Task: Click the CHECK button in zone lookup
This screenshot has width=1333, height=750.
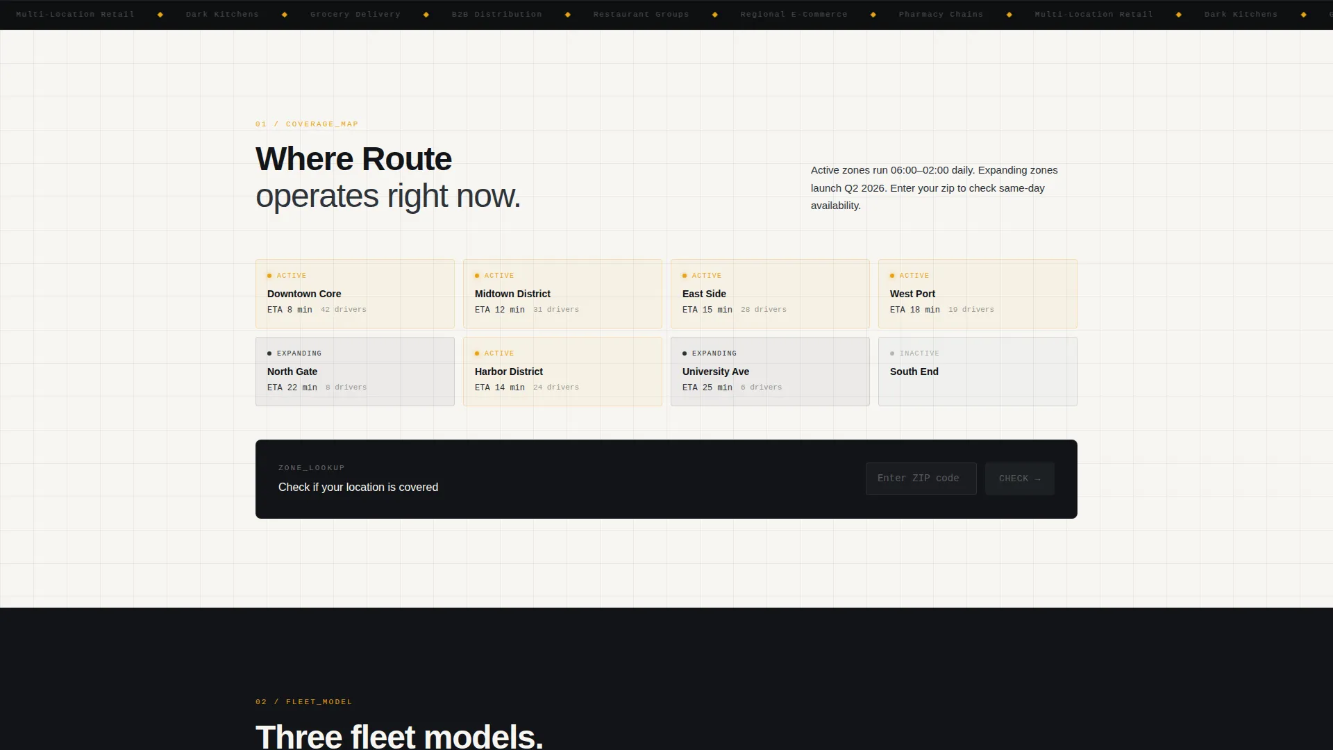Action: (x=1019, y=478)
